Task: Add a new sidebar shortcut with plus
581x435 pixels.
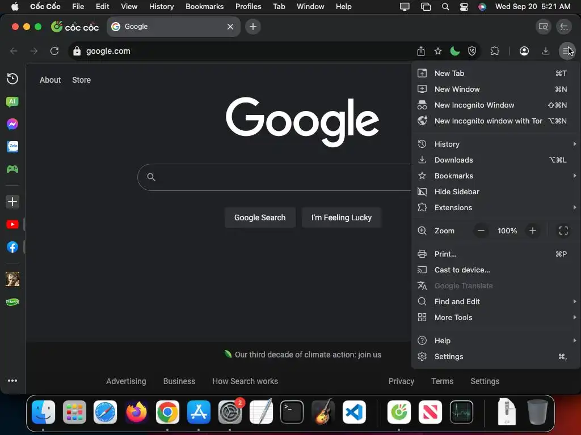Action: coord(12,202)
